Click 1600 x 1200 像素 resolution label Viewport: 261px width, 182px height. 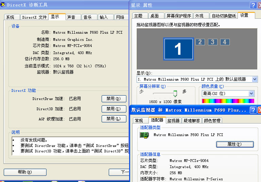(165, 102)
